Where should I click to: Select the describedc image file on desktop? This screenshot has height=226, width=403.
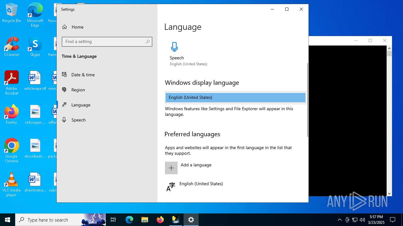[35, 148]
